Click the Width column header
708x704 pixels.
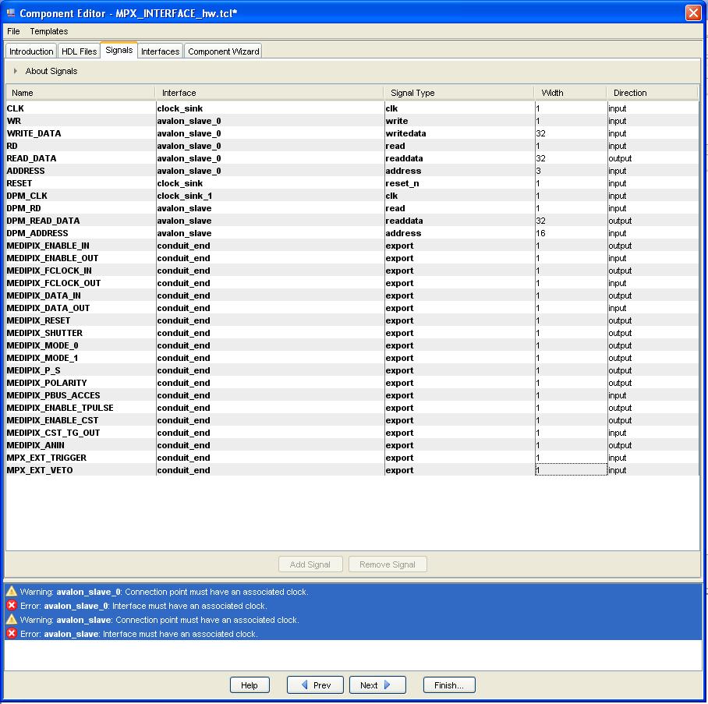(571, 93)
